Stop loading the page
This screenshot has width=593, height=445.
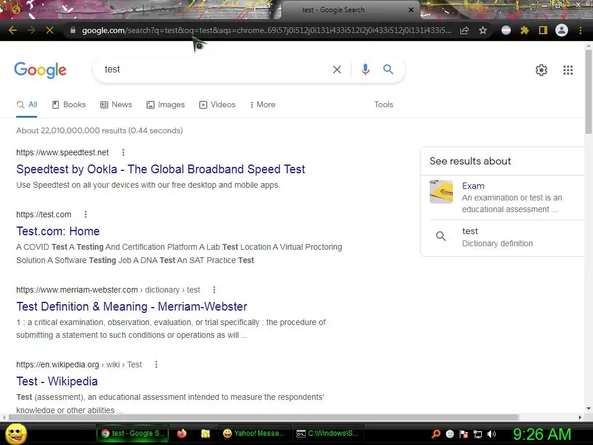pyautogui.click(x=50, y=30)
